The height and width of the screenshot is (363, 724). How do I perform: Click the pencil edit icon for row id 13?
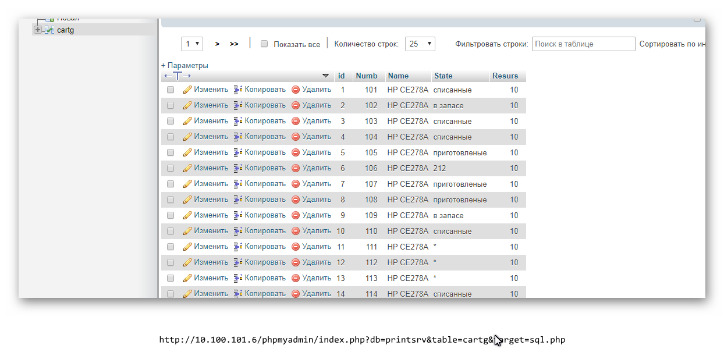(187, 278)
